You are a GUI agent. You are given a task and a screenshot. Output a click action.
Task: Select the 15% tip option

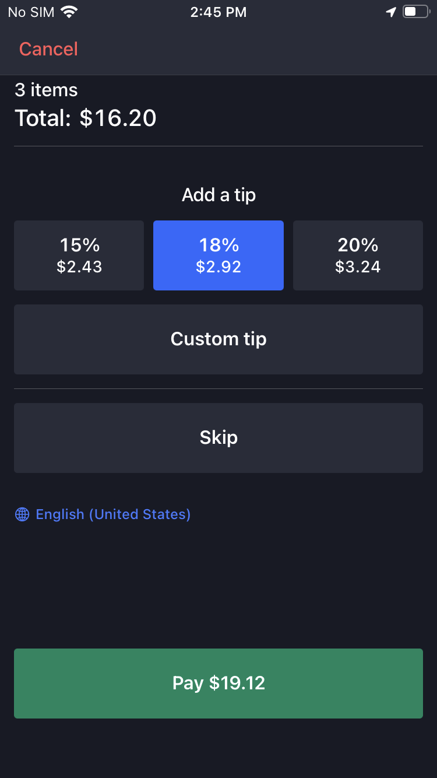[x=79, y=255]
